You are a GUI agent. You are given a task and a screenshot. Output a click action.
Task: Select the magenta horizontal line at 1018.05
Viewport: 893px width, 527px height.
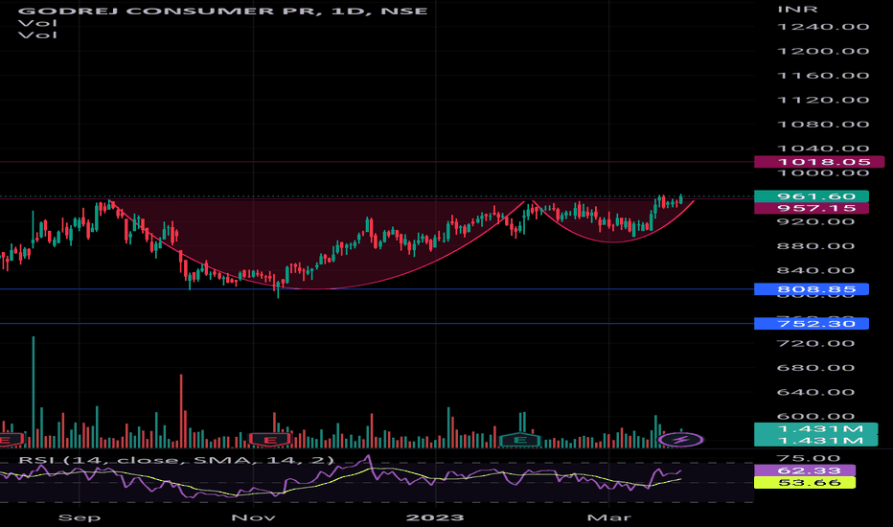[x=377, y=162]
